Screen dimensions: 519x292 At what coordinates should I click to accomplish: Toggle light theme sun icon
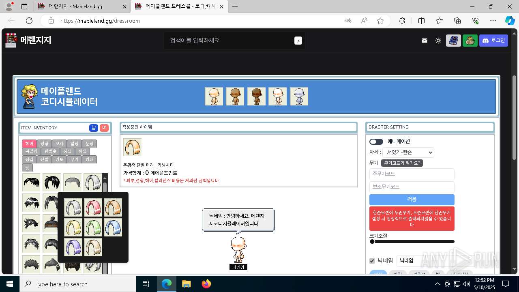[438, 41]
